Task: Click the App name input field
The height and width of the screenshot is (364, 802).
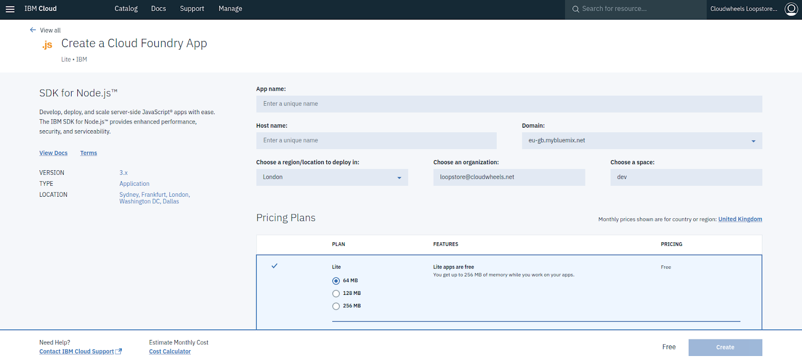Action: tap(509, 104)
